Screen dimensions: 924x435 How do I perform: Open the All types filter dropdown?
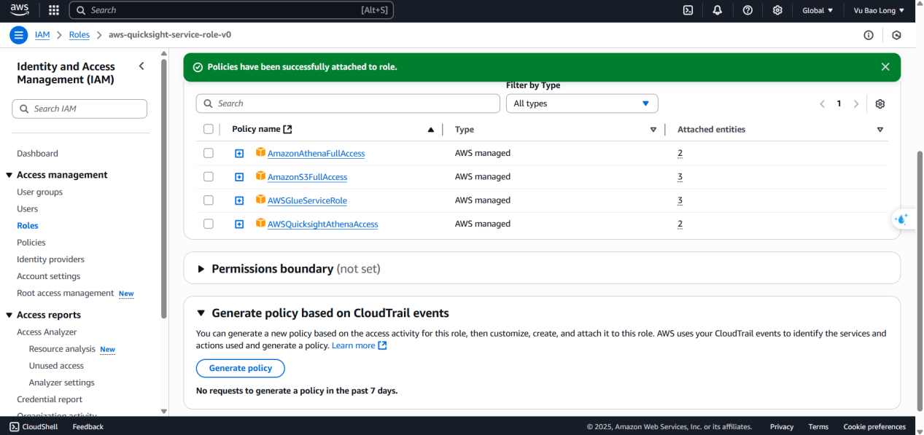coord(582,103)
